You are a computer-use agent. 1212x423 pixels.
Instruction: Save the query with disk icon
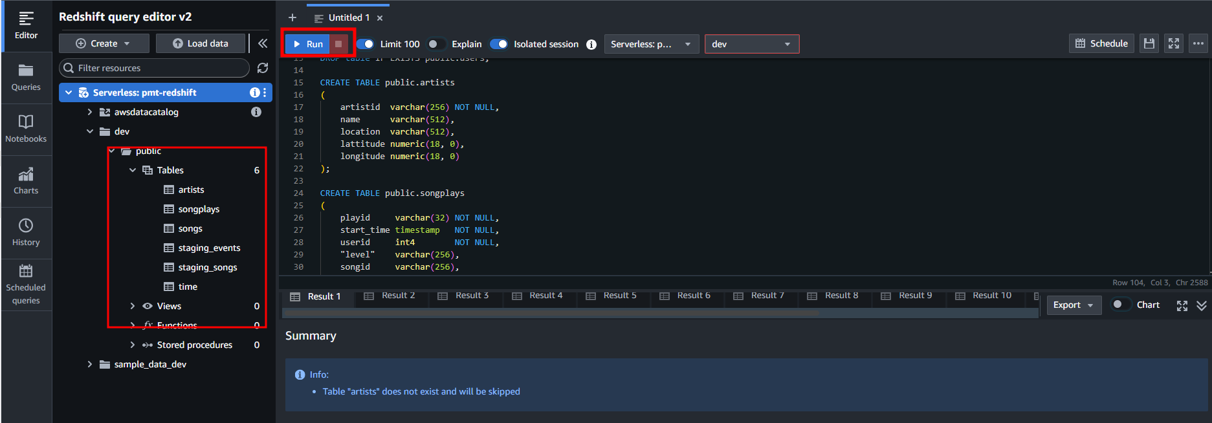[x=1149, y=43]
